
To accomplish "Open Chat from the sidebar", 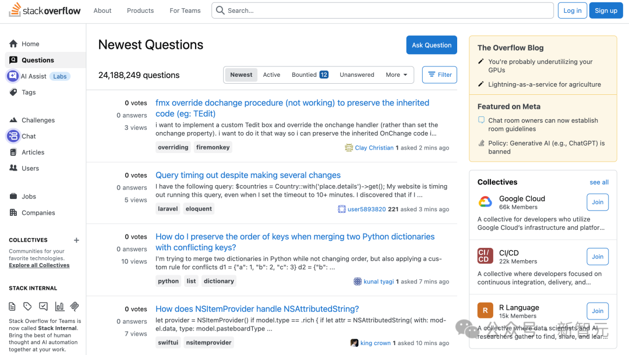I will tap(13, 136).
